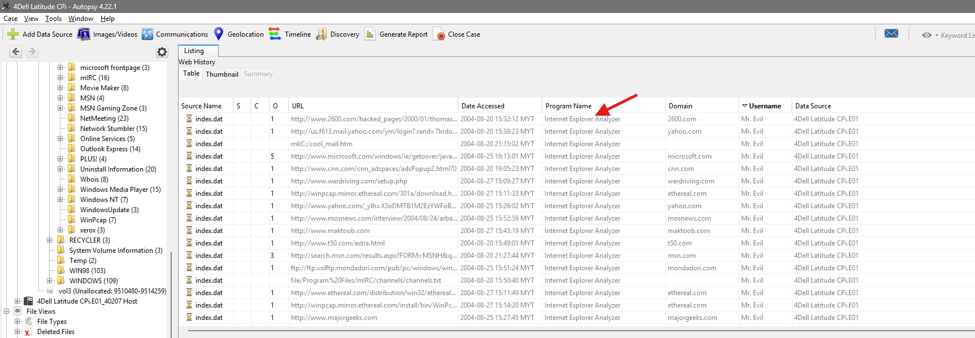Image resolution: width=975 pixels, height=338 pixels.
Task: Open dropdown arrow beside the eye icon
Action: click(937, 36)
